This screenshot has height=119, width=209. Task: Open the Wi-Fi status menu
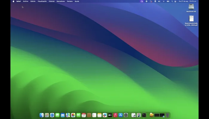tap(164, 1)
